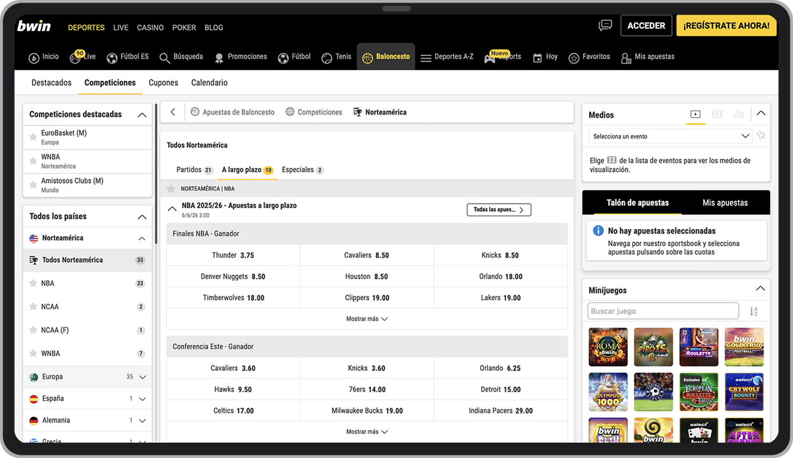Click the Buscar juego search field
The image size is (793, 458).
(x=663, y=311)
